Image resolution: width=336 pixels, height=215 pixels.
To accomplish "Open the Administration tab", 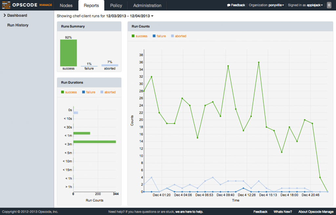I will click(x=147, y=5).
